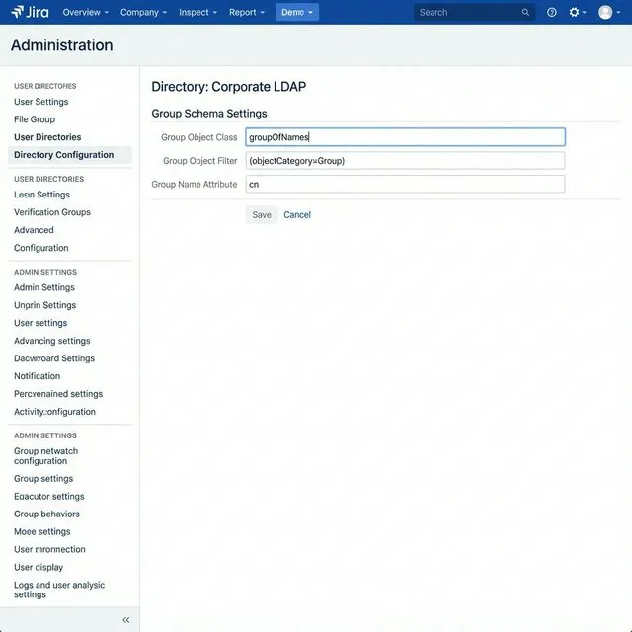Expand the Company dropdown menu
This screenshot has height=632, width=632.
tap(143, 13)
